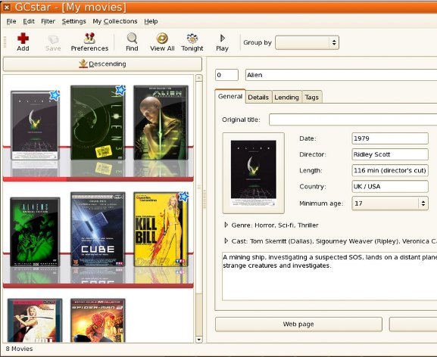Click the Country field UK / USA
The image size is (437, 357).
(x=390, y=186)
